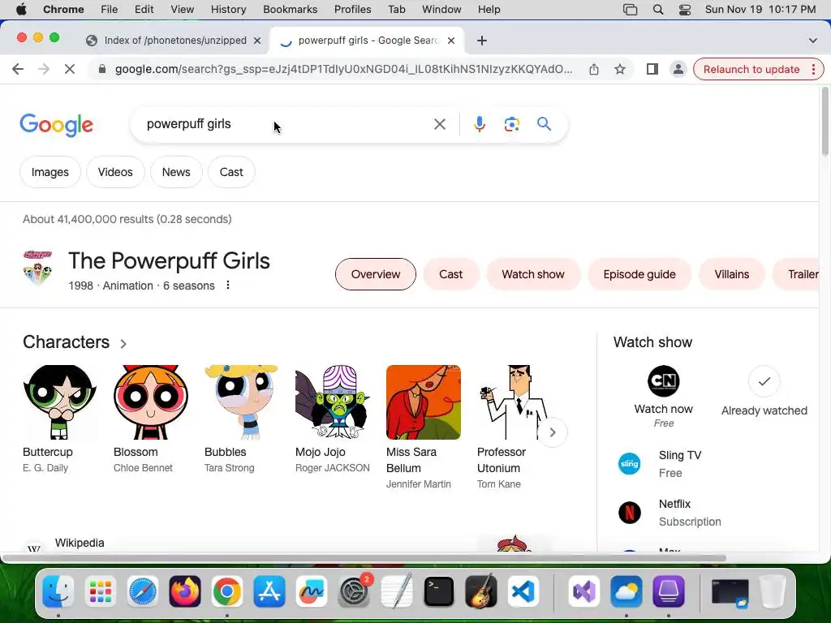The image size is (831, 623).
Task: Open Visual Studio Code from Dock
Action: pos(523,591)
